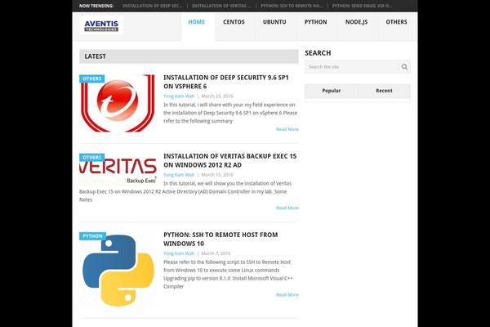Click the Veritas Backup Exec thumbnail

[118, 168]
